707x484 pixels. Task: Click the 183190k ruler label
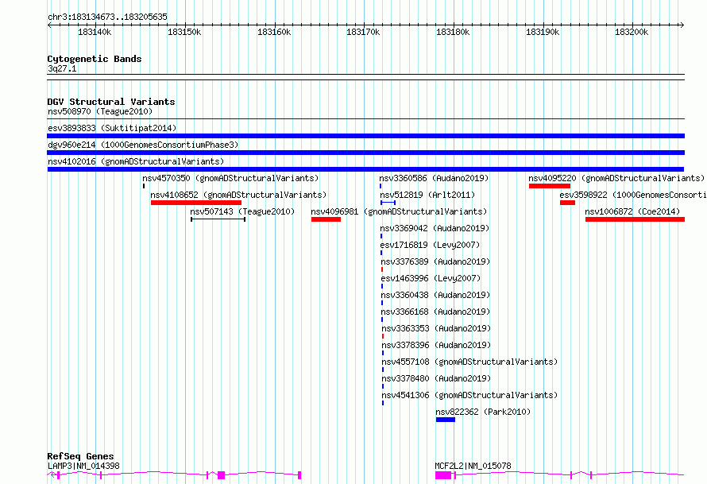(x=543, y=32)
